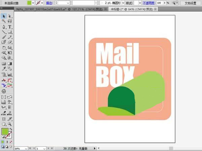Choose the Magic Wand tool

tap(4, 21)
